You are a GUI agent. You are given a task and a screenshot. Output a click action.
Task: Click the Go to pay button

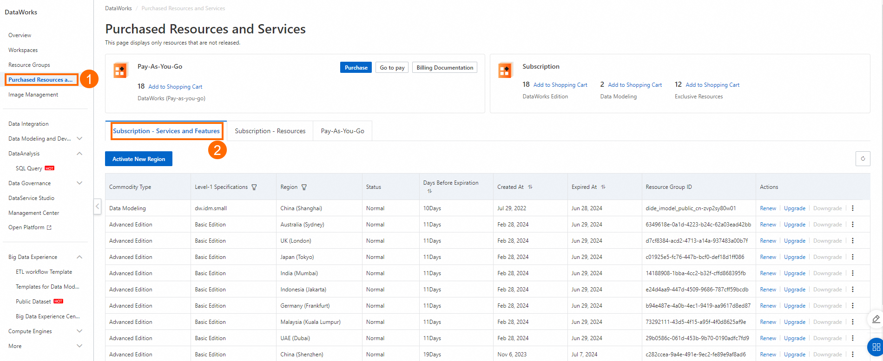click(x=392, y=68)
